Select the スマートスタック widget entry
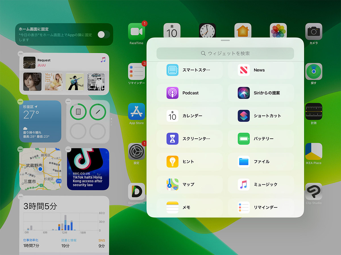341x255 pixels. coord(190,70)
